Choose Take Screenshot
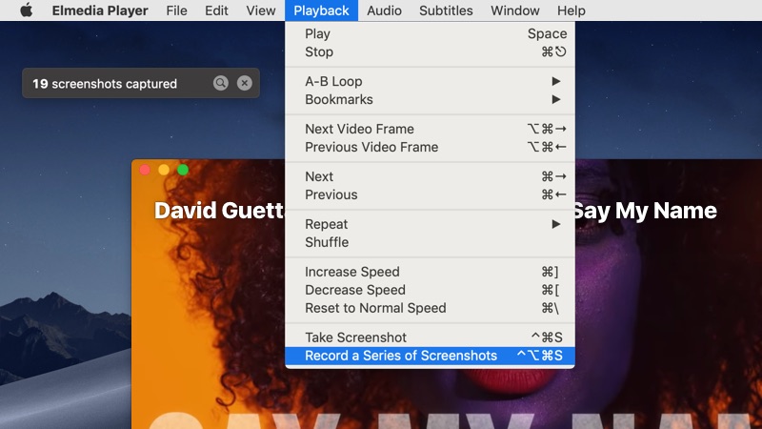Viewport: 762px width, 429px height. coord(431,337)
